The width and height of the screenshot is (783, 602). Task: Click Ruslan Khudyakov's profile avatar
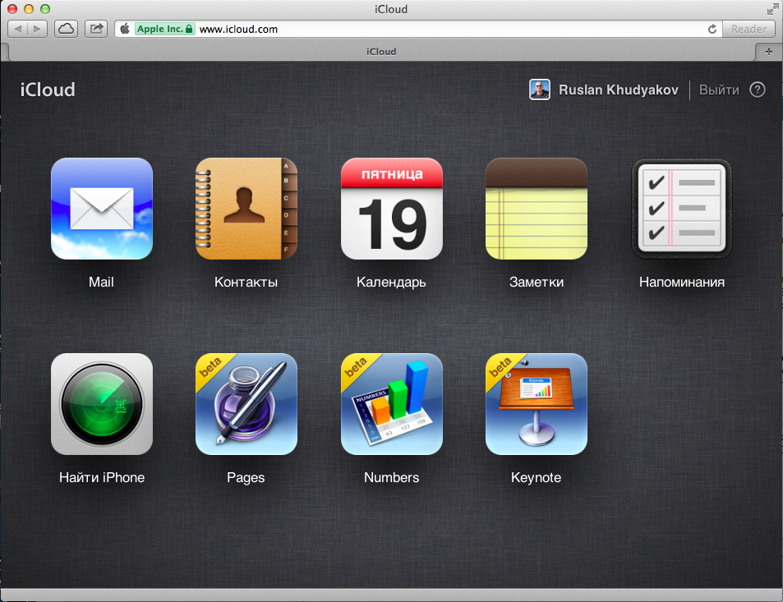(539, 90)
